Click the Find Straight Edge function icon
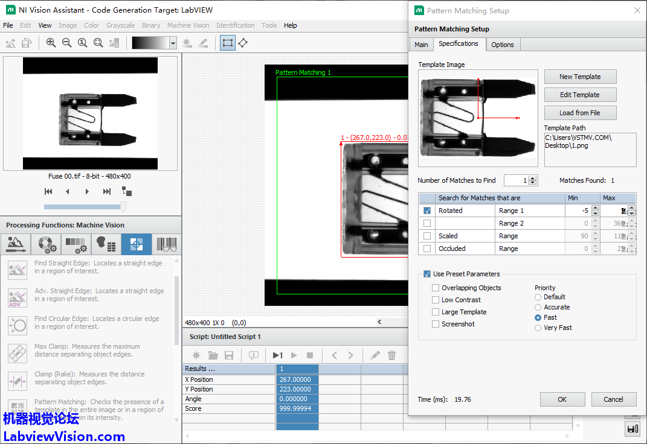The image size is (647, 444). pos(18,270)
